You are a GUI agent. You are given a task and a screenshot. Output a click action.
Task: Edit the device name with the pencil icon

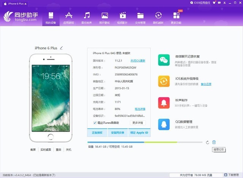point(62,48)
